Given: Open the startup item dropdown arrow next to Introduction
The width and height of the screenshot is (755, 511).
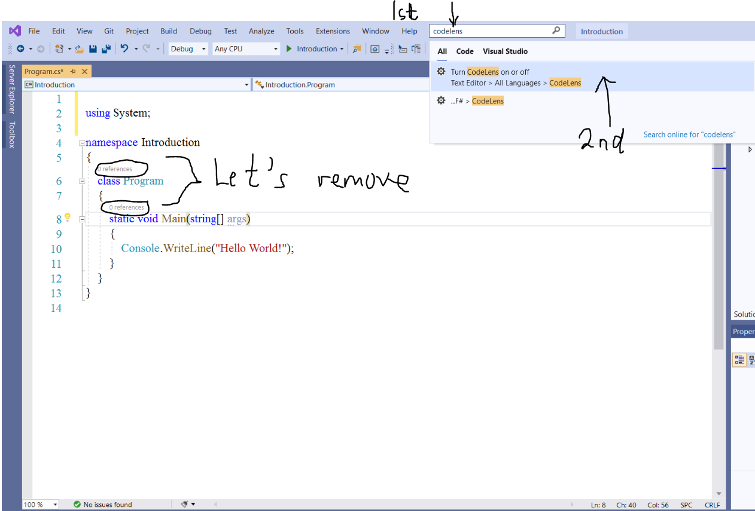Looking at the screenshot, I should point(342,49).
